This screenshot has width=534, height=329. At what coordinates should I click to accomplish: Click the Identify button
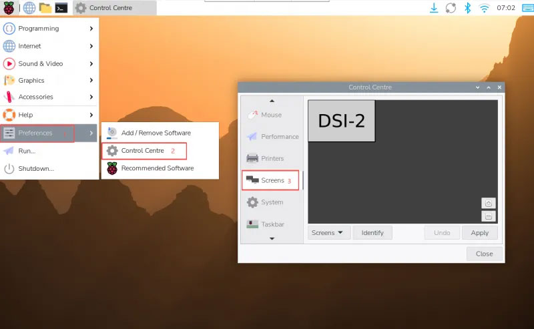point(372,233)
